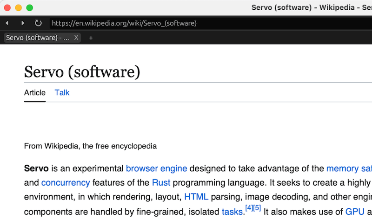The height and width of the screenshot is (219, 372).
Task: Focus the URL address bar
Action: pyautogui.click(x=186, y=23)
